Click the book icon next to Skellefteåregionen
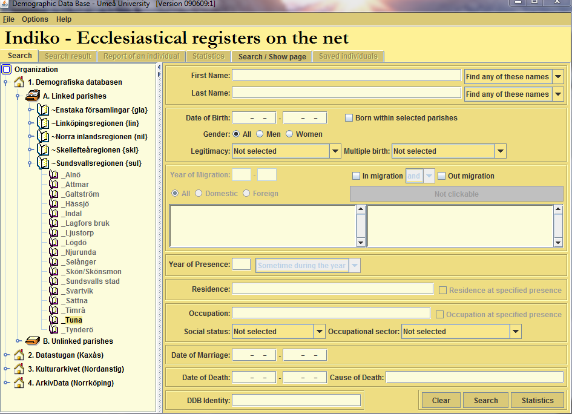Screen dimensions: 572x414 click(43, 149)
